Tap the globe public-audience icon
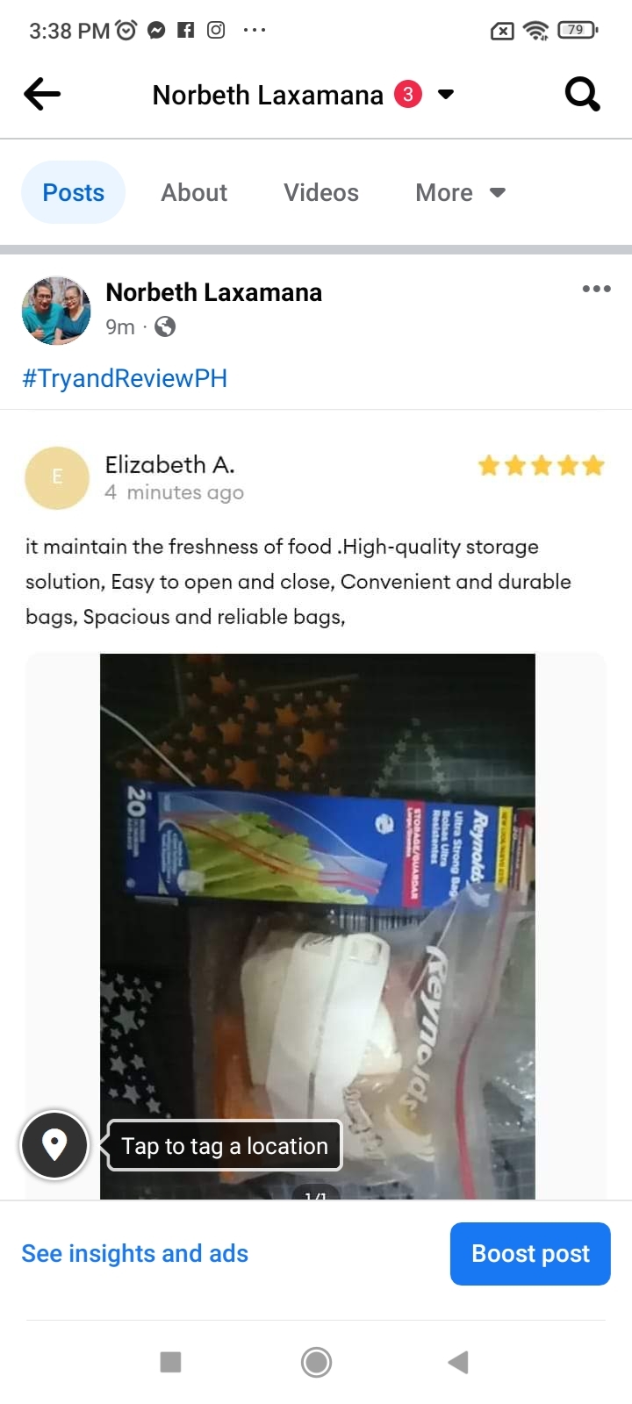The height and width of the screenshot is (1404, 632). 165,326
